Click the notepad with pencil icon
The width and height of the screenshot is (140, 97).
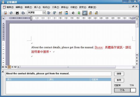[x=60, y=13]
